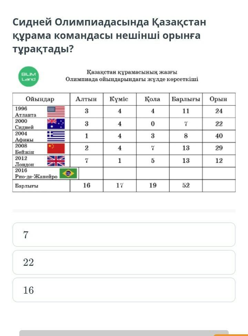Viewport: 248px width, 336px height.
Task: Click the Алтын column header
Action: [86, 99]
